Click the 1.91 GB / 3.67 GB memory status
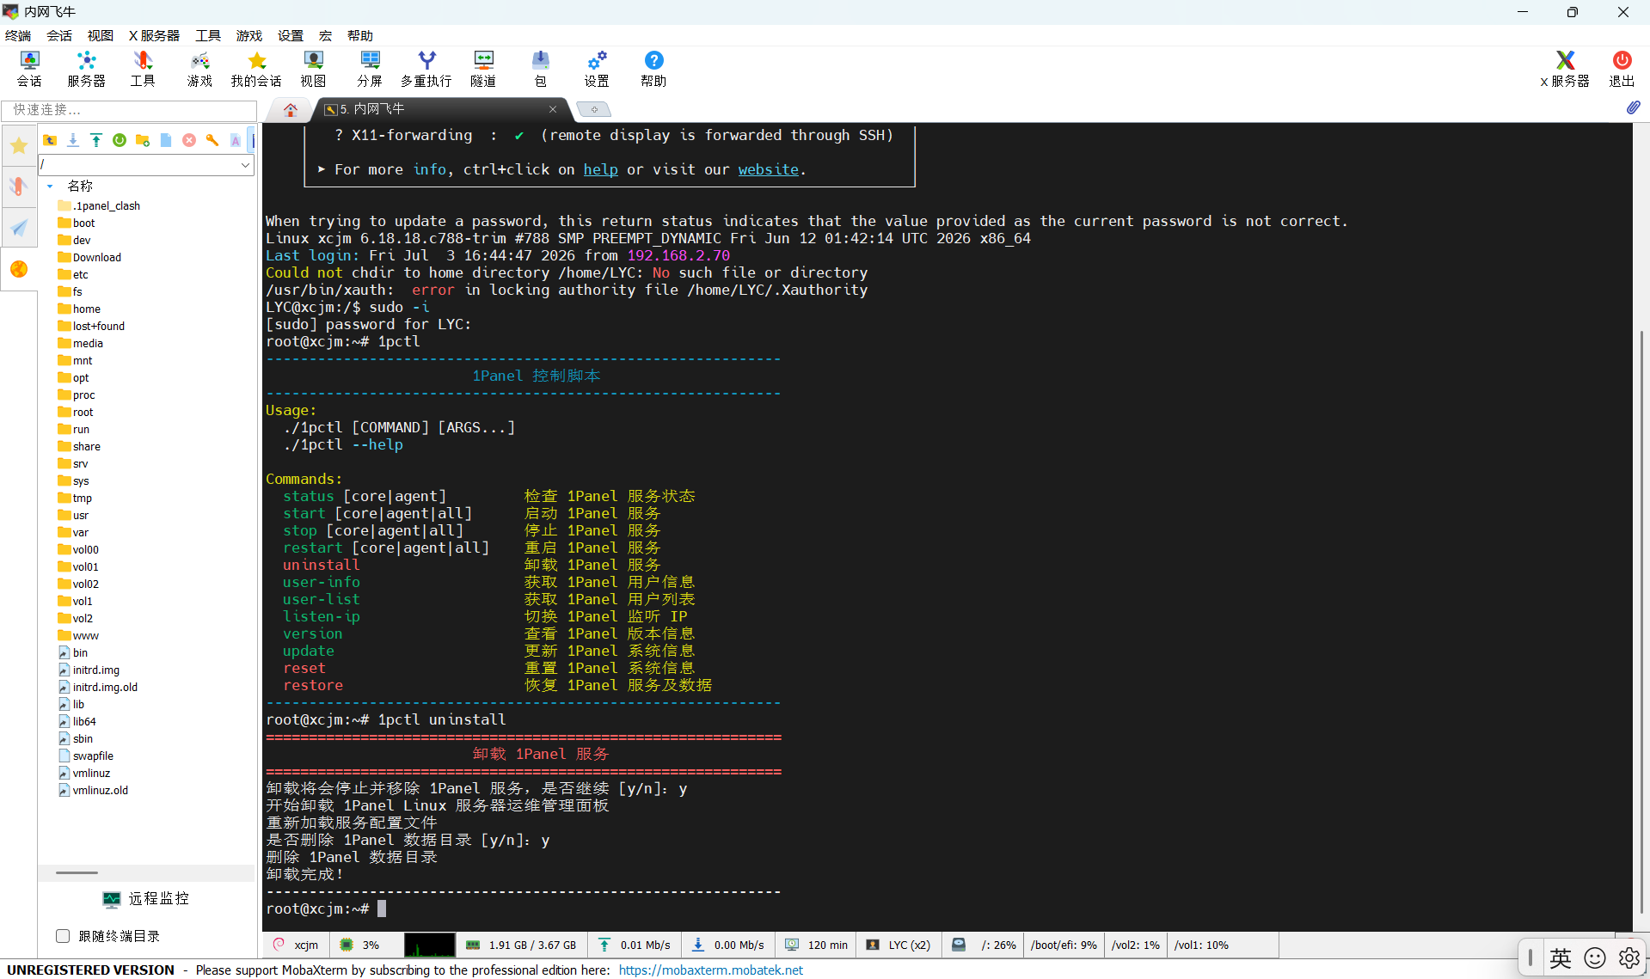This screenshot has height=979, width=1650. pyautogui.click(x=521, y=945)
